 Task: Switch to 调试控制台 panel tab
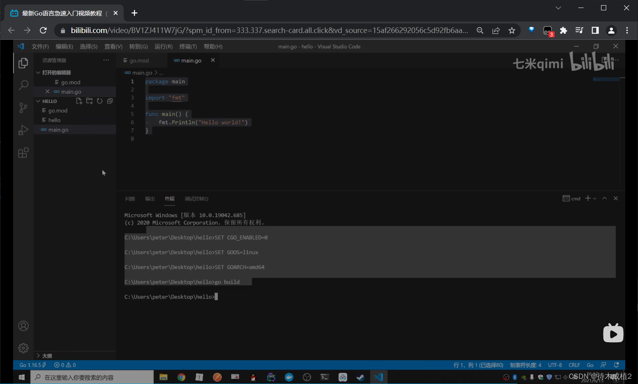tap(197, 199)
